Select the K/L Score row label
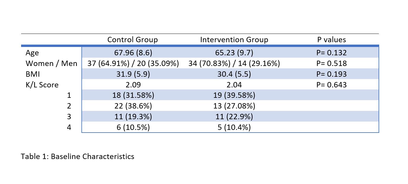408x184 pixels. pyautogui.click(x=42, y=85)
